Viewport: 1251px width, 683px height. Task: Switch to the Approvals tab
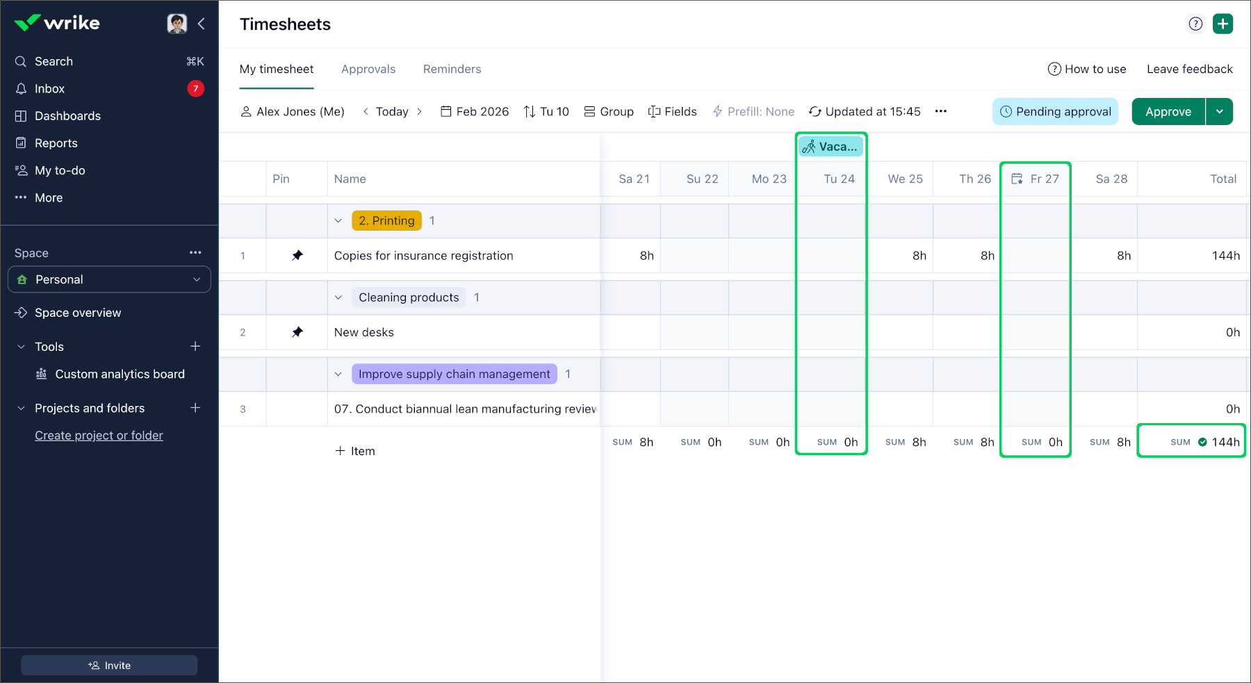click(368, 69)
